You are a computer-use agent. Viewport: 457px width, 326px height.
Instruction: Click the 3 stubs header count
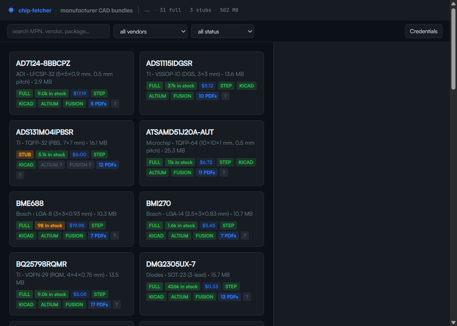click(200, 10)
